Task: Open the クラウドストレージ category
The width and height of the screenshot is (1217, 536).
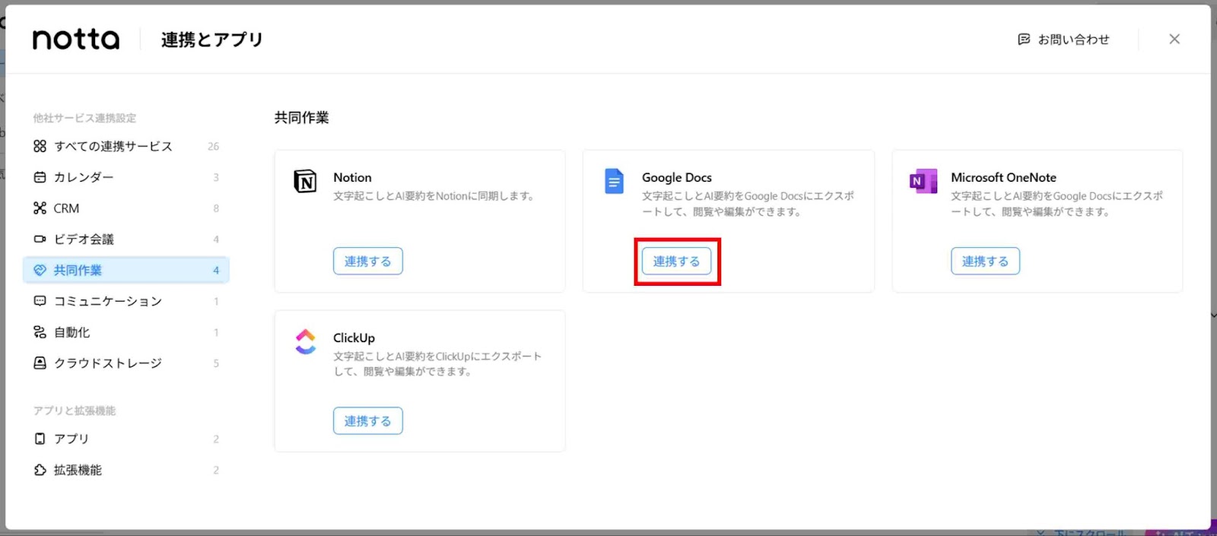Action: tap(126, 363)
